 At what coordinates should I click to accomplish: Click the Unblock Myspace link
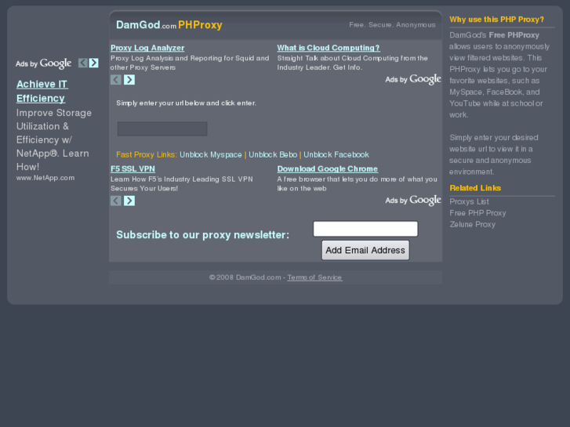210,154
